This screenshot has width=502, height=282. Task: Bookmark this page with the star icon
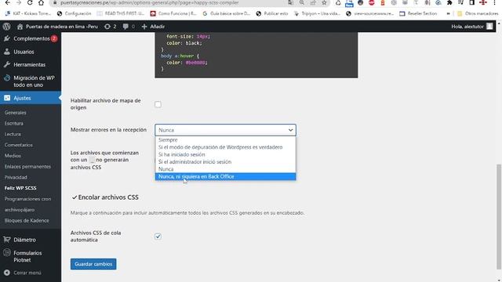coord(324,2)
